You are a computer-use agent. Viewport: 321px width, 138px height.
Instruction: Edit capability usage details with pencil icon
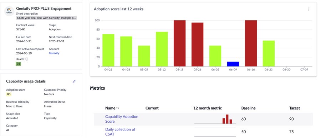74,81
